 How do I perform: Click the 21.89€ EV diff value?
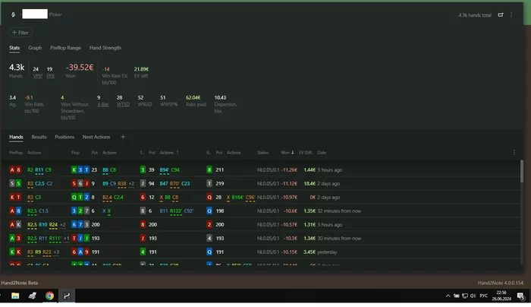[x=141, y=69]
